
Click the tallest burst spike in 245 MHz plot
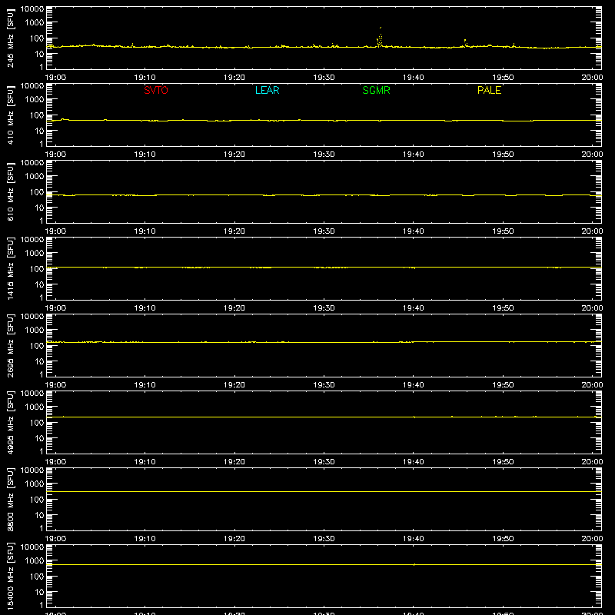[x=380, y=36]
